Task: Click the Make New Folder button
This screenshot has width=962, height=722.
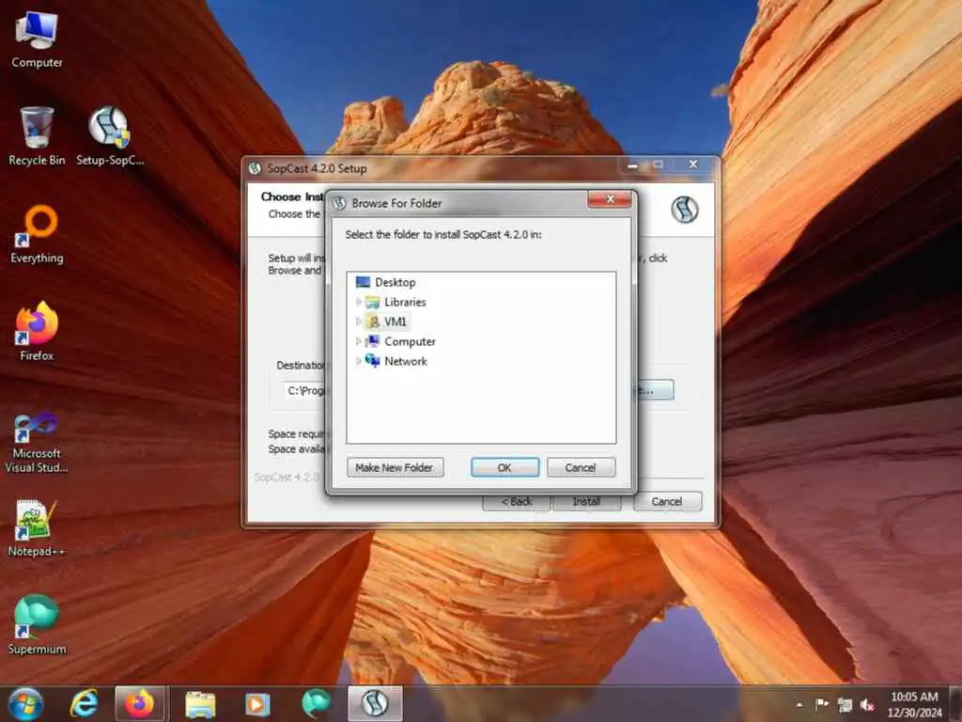Action: [x=396, y=468]
